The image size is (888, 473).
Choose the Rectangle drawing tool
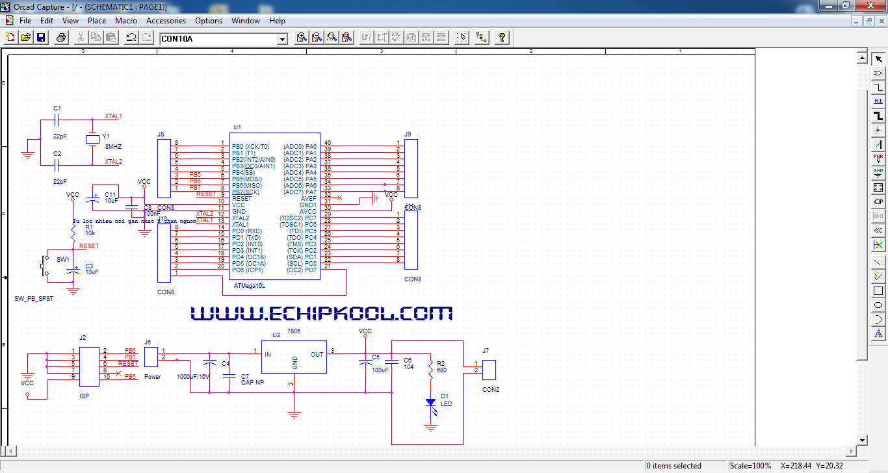click(878, 291)
